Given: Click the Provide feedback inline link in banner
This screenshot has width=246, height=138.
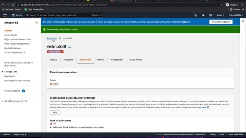Looking at the screenshot, I should point(181,22).
